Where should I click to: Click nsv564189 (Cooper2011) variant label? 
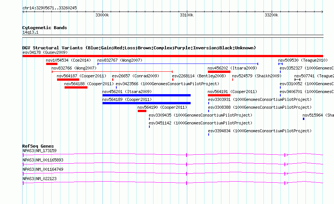tap(127, 99)
